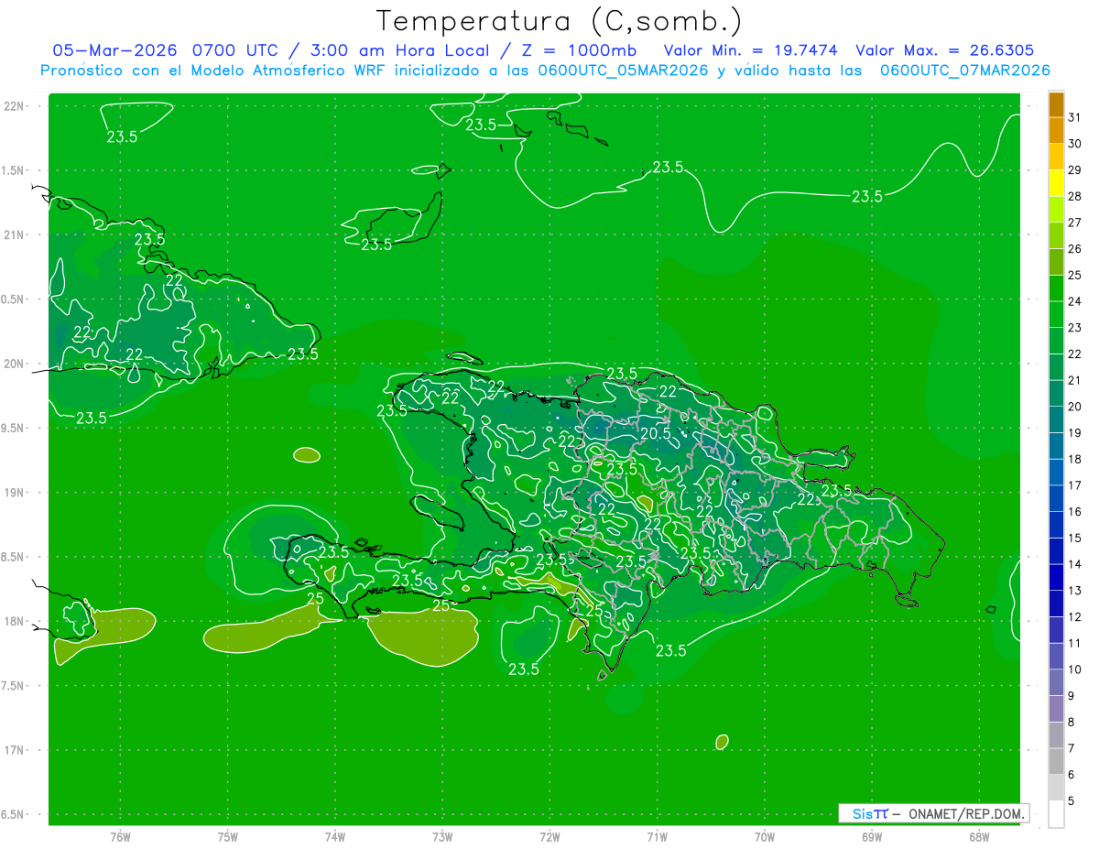This screenshot has width=1099, height=849.
Task: Click the title "Temperatura (C,somb.)"
Action: 559,21
